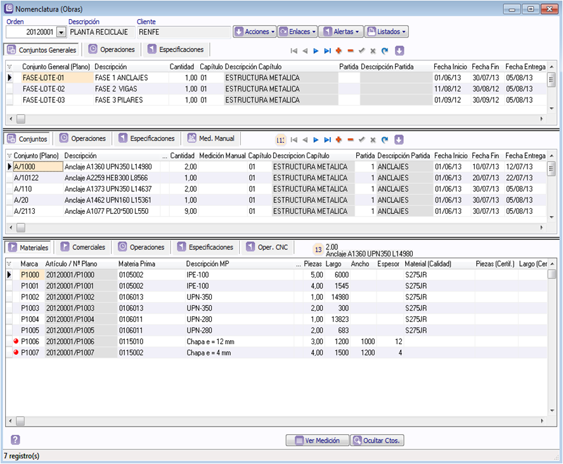Click horizontal scrollbar thumb in the Conjuntos Generales grid

pos(21,119)
